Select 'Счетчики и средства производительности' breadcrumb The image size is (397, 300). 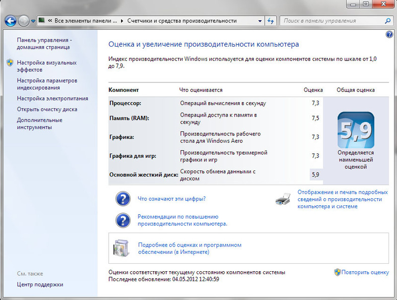(182, 21)
